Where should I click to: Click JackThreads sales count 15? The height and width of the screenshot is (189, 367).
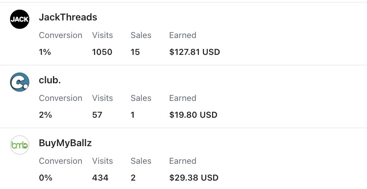(x=135, y=52)
